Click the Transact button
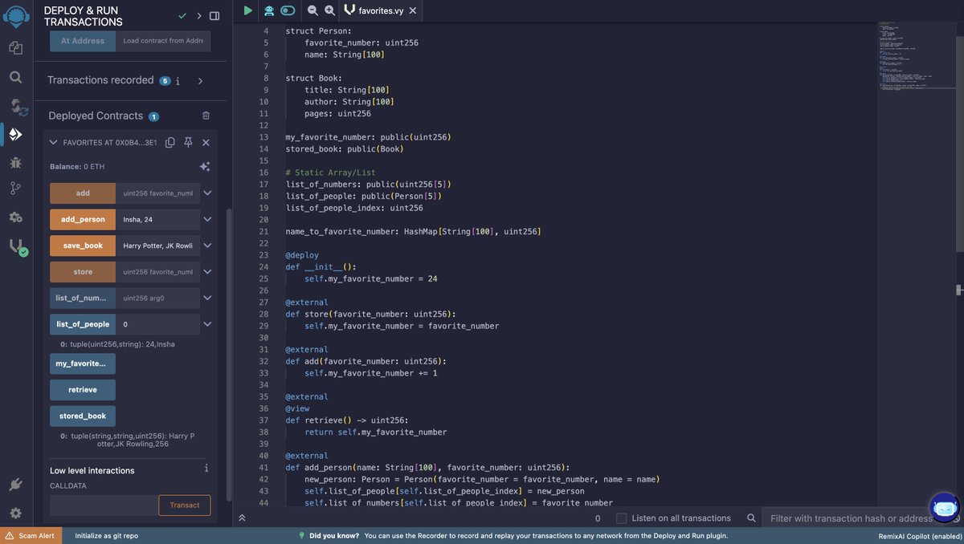Viewport: 964px width, 544px height. [x=185, y=505]
